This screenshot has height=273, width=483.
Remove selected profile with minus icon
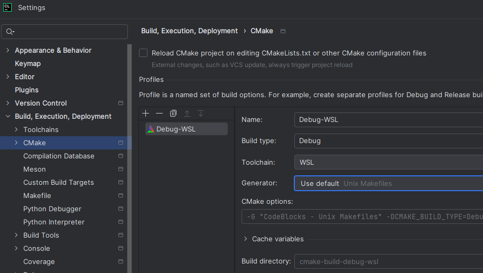click(159, 114)
